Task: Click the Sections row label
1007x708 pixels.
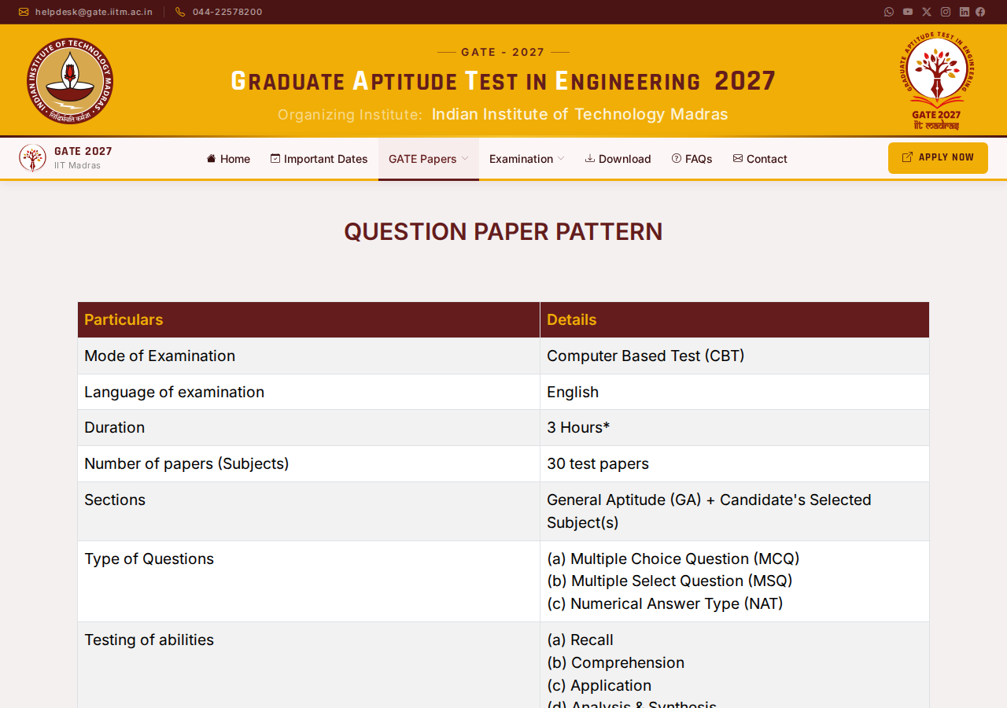Action: click(115, 500)
